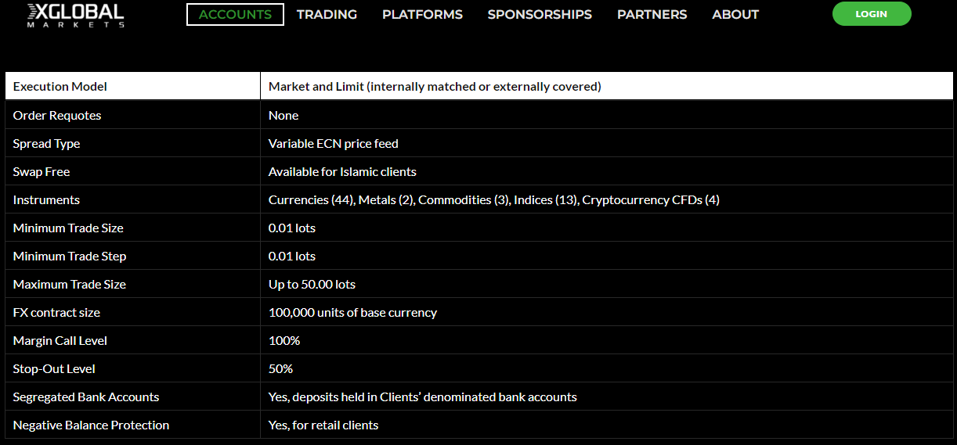The image size is (957, 445).
Task: Click the Margin Call Level 100% value
Action: click(284, 341)
